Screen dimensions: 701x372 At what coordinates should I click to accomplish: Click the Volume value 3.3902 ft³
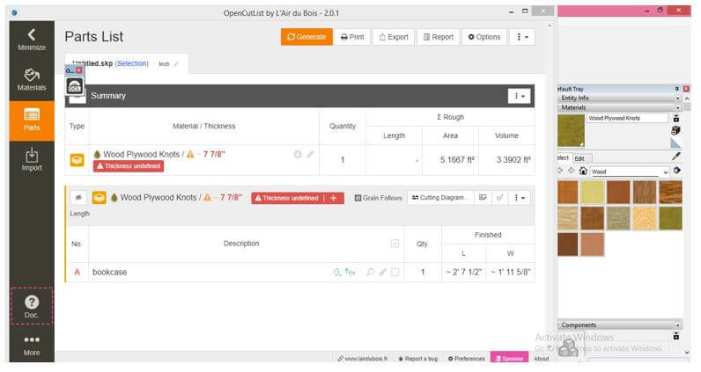click(x=513, y=160)
